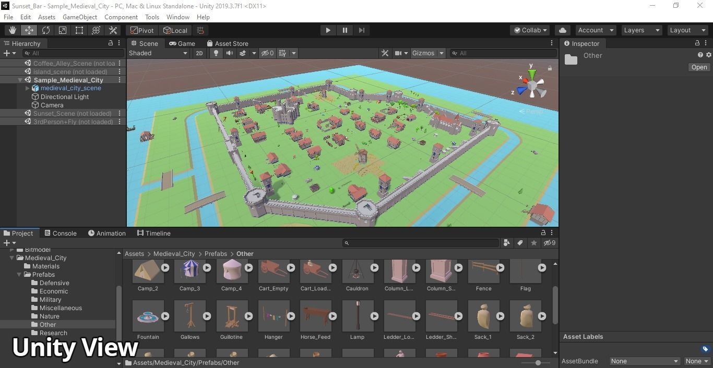713x368 pixels.
Task: Open the Account dropdown
Action: click(596, 30)
